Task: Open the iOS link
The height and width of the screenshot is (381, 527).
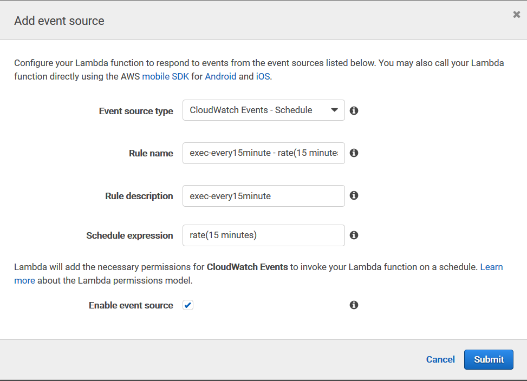Action: point(263,76)
